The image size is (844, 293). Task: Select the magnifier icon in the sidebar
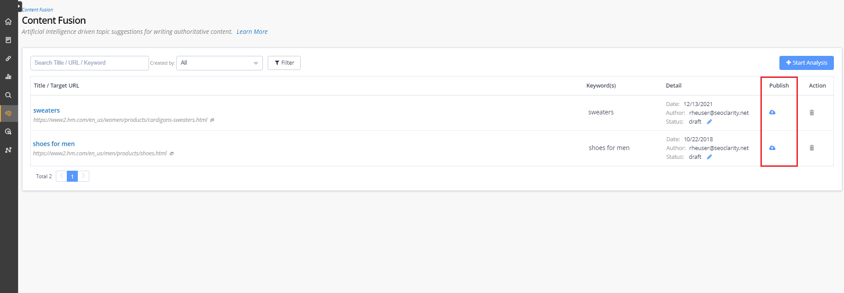(x=8, y=95)
